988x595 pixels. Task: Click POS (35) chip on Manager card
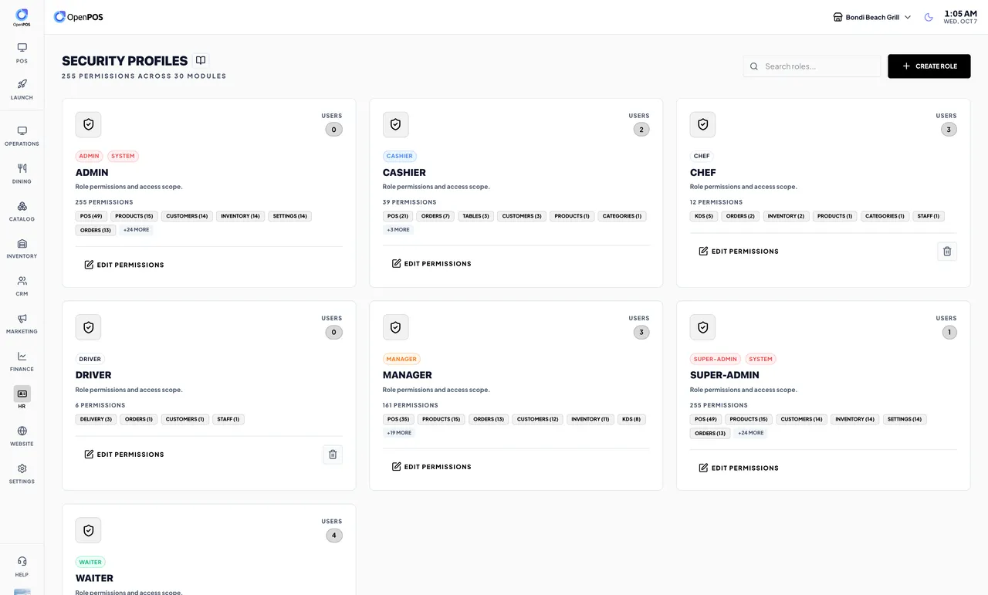pyautogui.click(x=398, y=419)
